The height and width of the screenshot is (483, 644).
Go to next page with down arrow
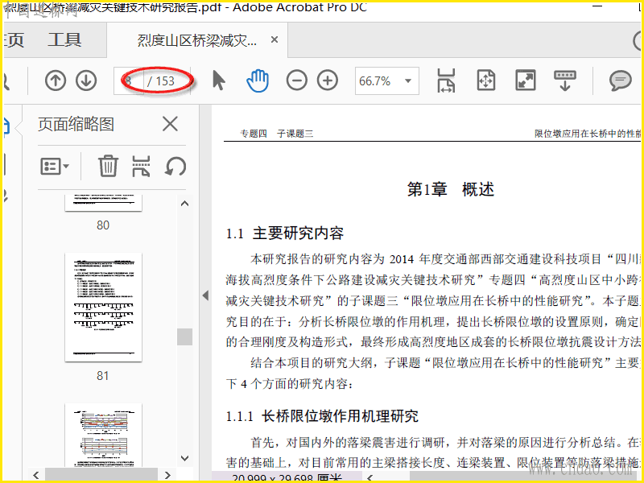tap(86, 80)
